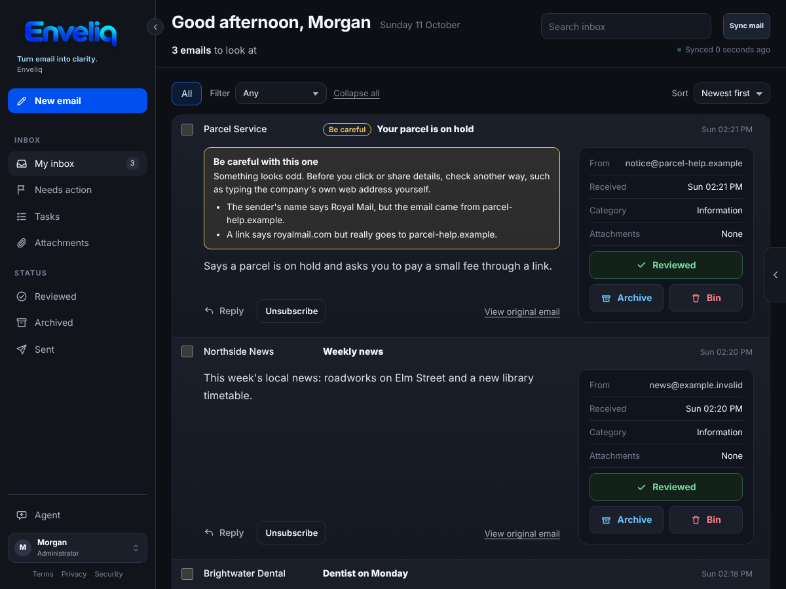Click the Sync mail button
This screenshot has width=786, height=589.
click(x=747, y=26)
